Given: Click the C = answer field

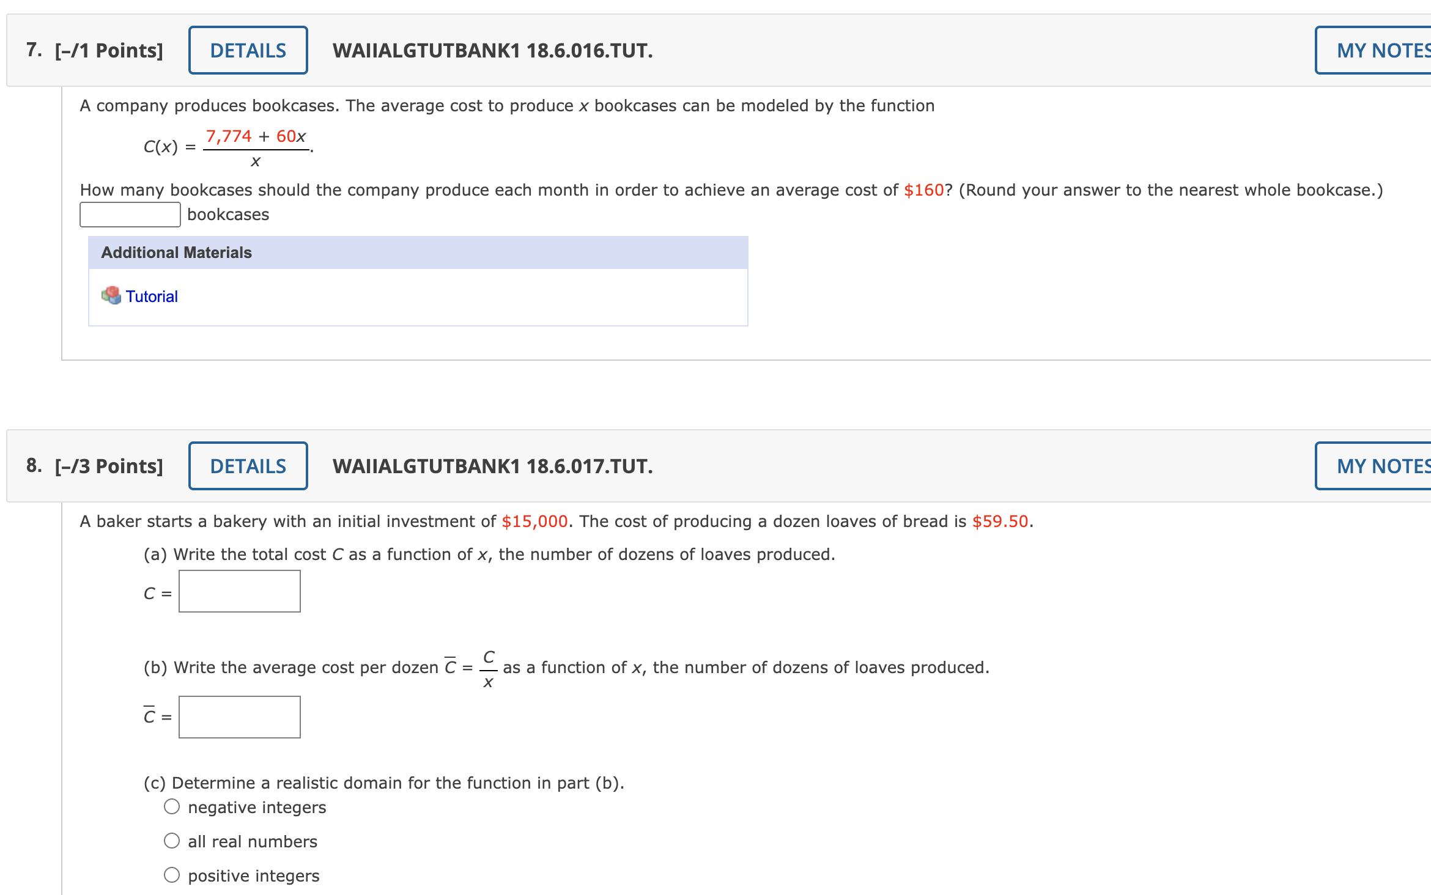Looking at the screenshot, I should (x=239, y=591).
